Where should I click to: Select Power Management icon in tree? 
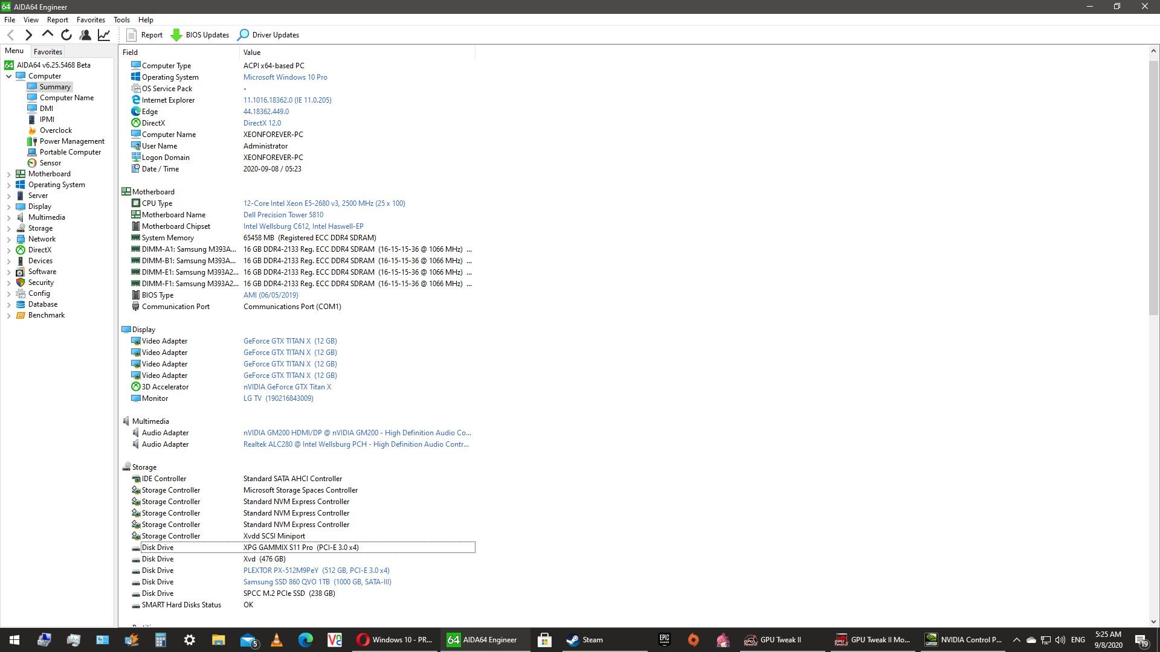(32, 141)
